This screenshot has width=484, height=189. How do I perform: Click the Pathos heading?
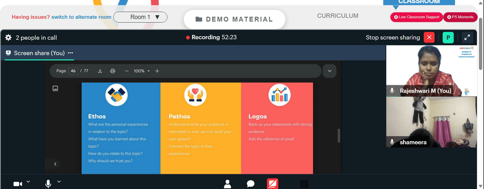(180, 116)
